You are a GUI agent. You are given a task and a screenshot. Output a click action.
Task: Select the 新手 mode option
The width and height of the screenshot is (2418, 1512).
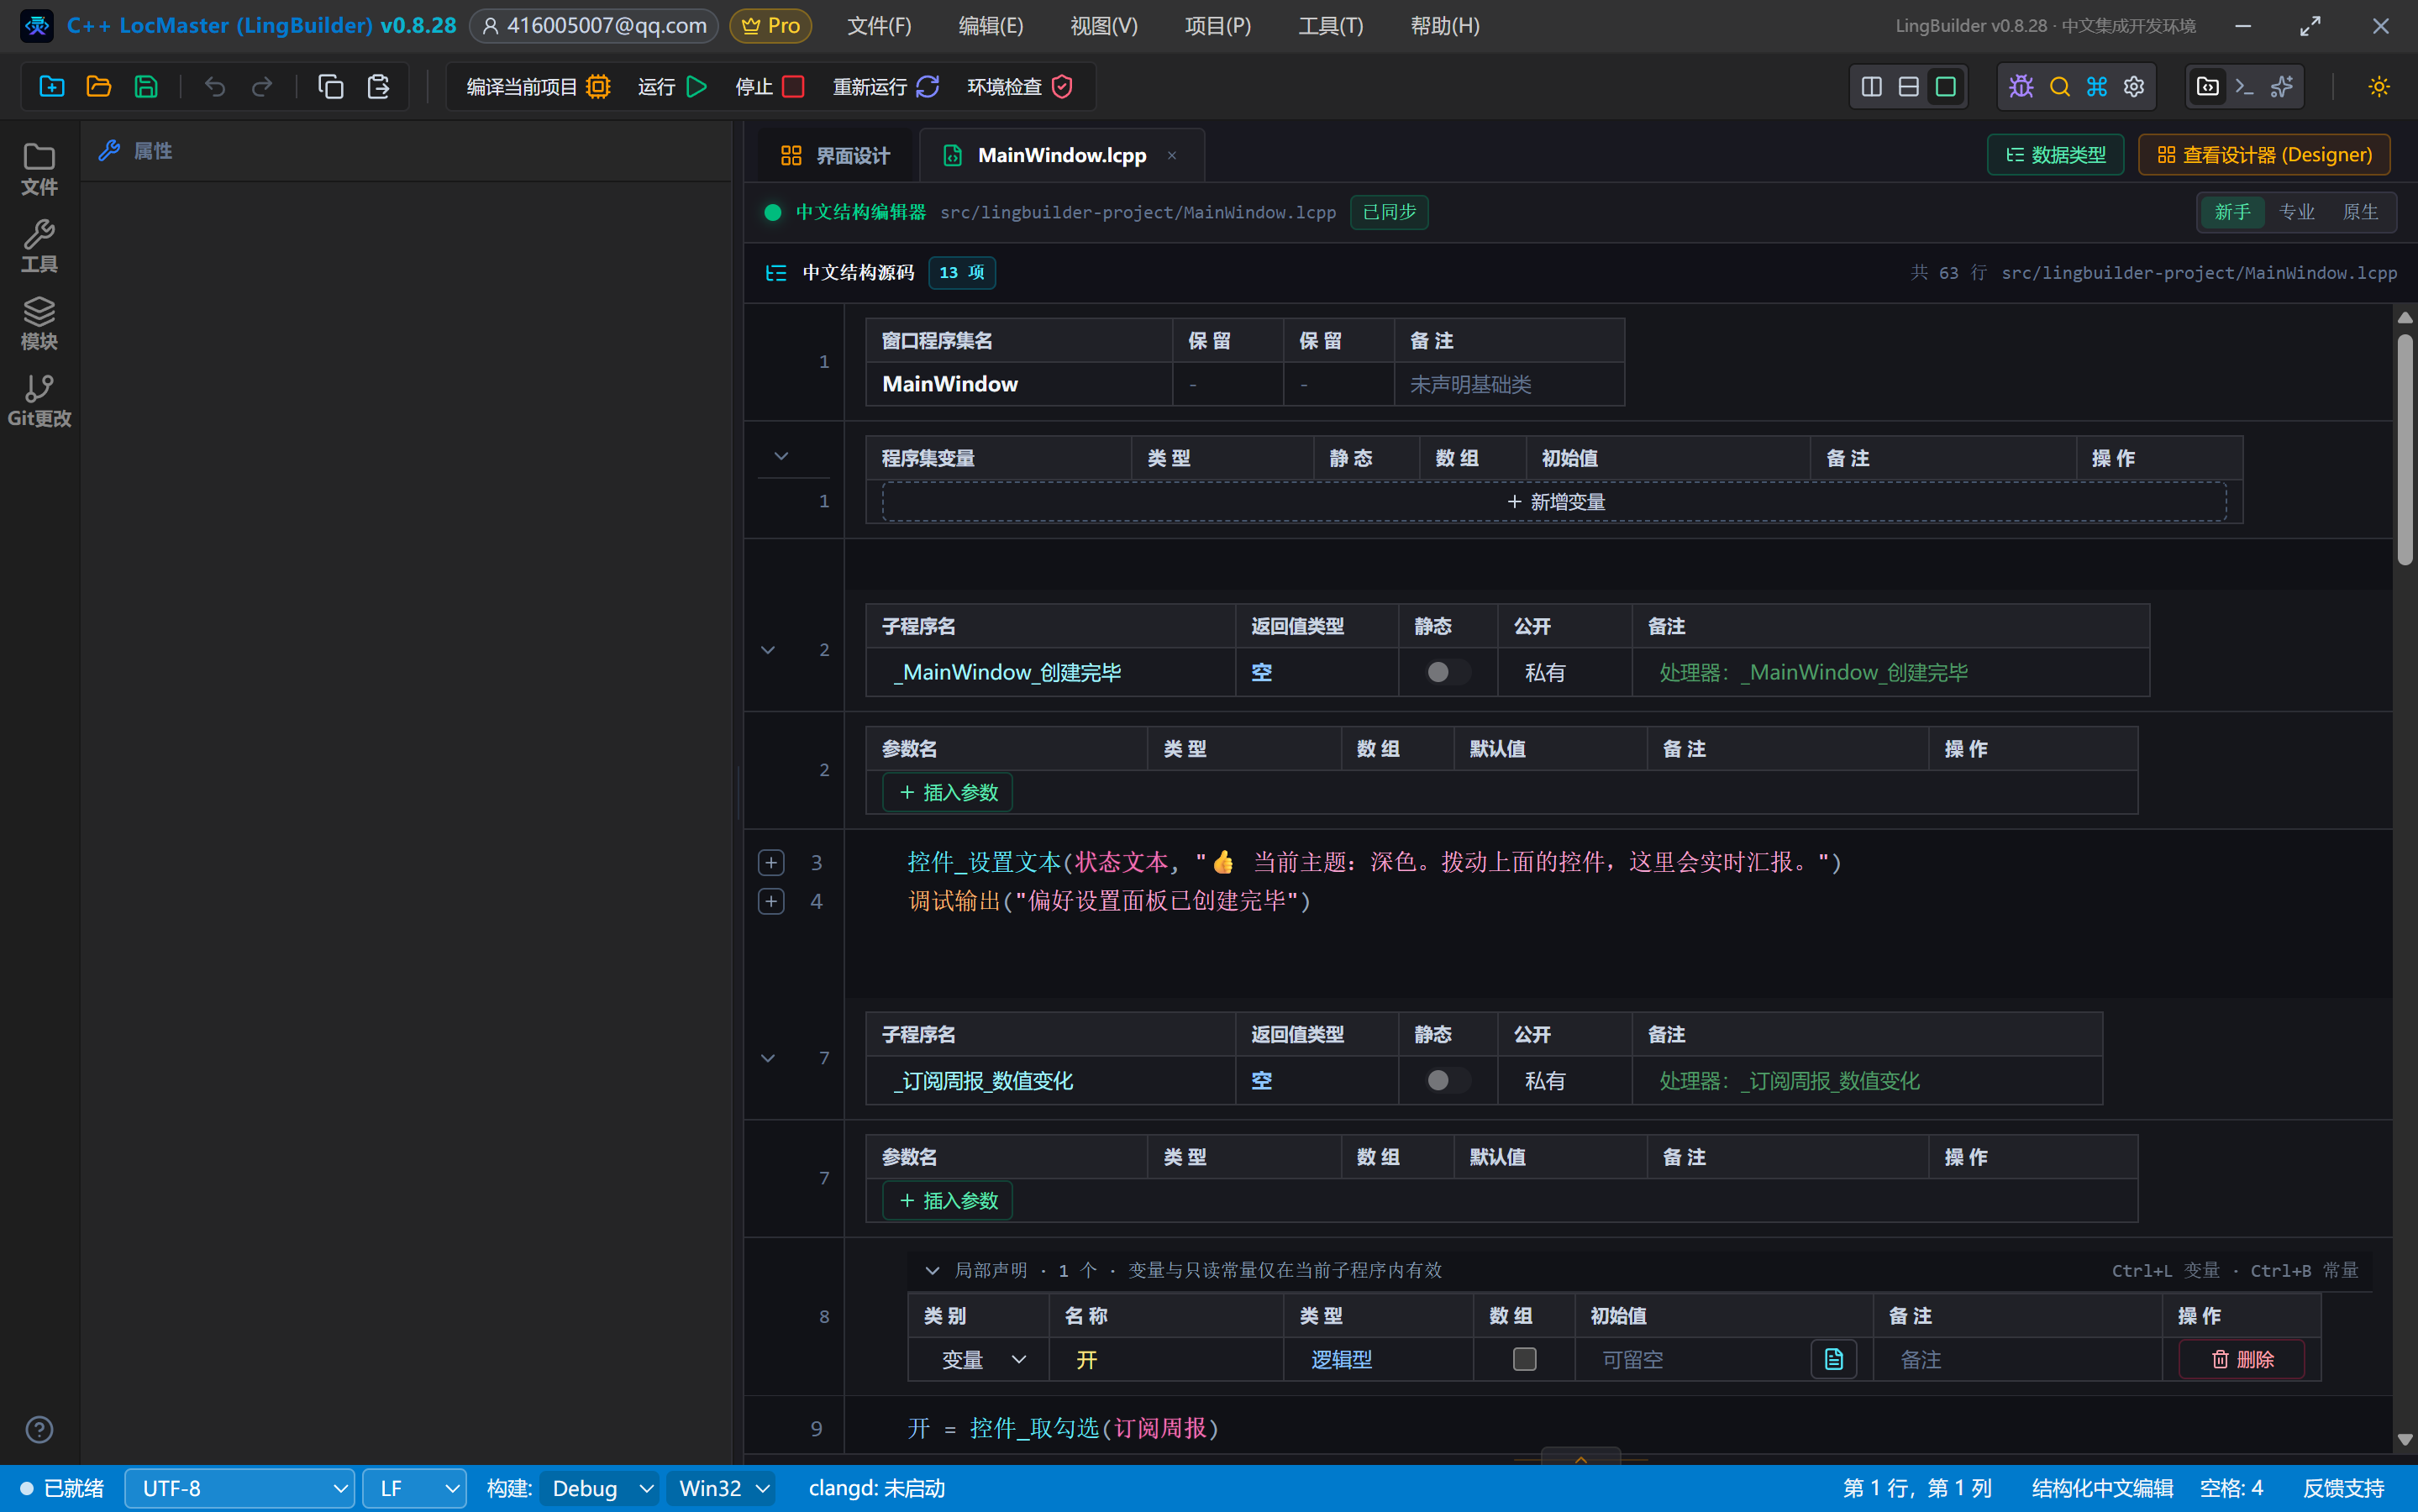coord(2232,212)
